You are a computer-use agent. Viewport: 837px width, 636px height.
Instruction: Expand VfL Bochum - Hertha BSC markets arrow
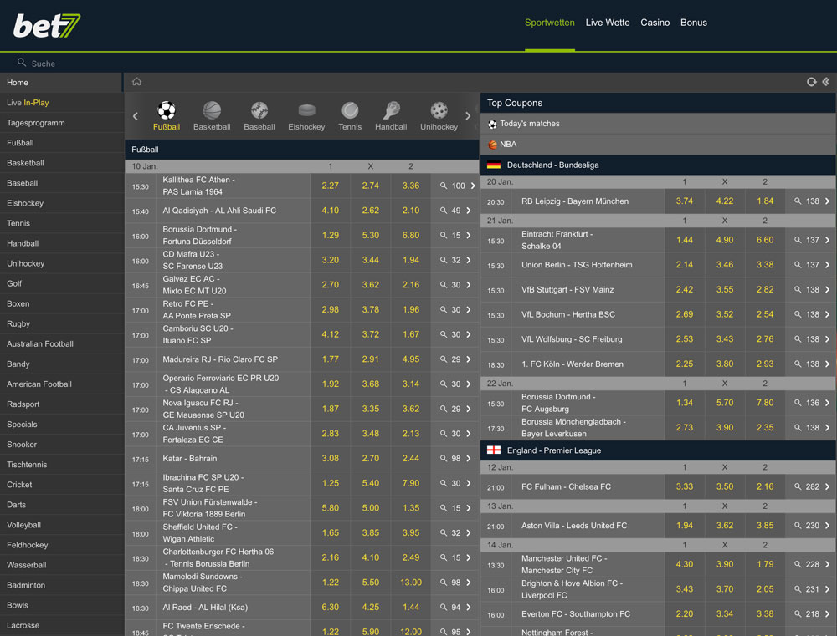point(828,314)
